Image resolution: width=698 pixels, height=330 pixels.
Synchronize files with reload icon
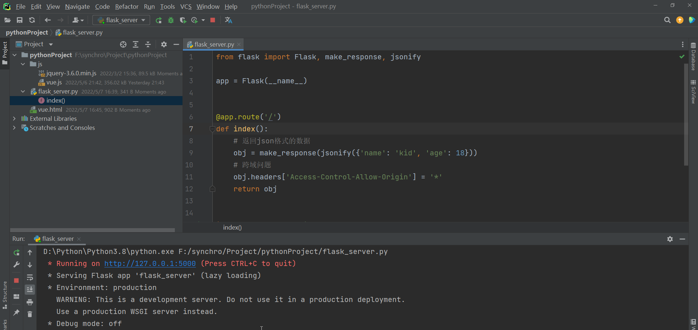click(32, 20)
